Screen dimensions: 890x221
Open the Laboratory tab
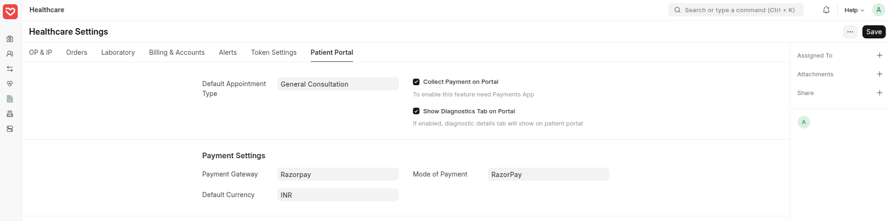[118, 52]
